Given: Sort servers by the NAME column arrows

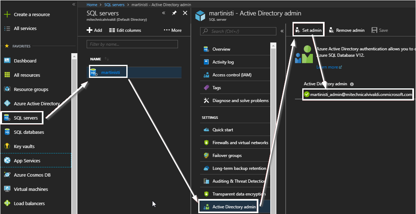Looking at the screenshot, I should click(107, 59).
